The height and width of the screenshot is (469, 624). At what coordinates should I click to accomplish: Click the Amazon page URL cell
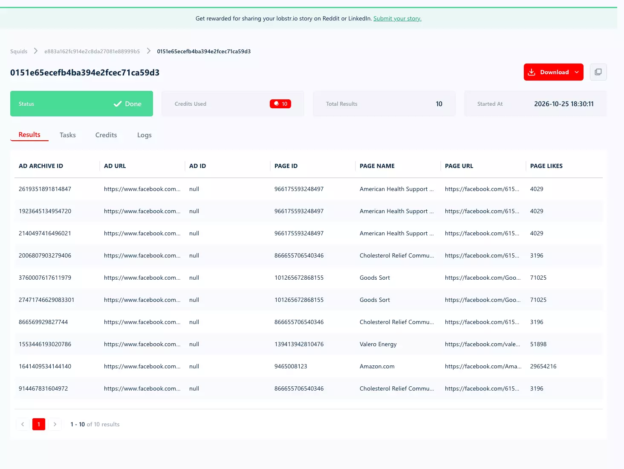point(483,366)
